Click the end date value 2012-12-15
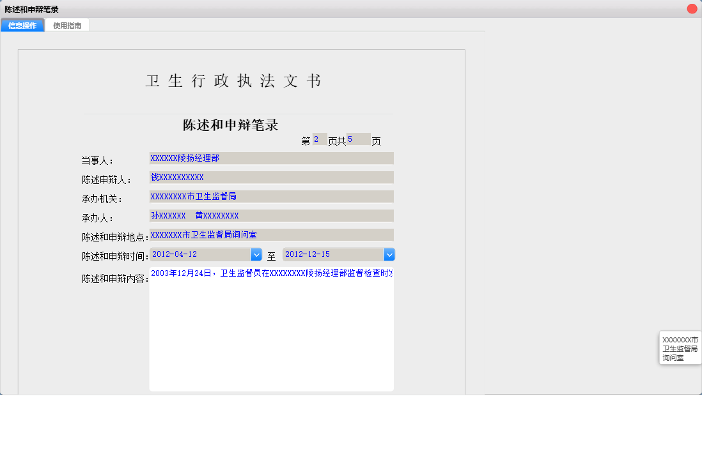 pyautogui.click(x=307, y=254)
